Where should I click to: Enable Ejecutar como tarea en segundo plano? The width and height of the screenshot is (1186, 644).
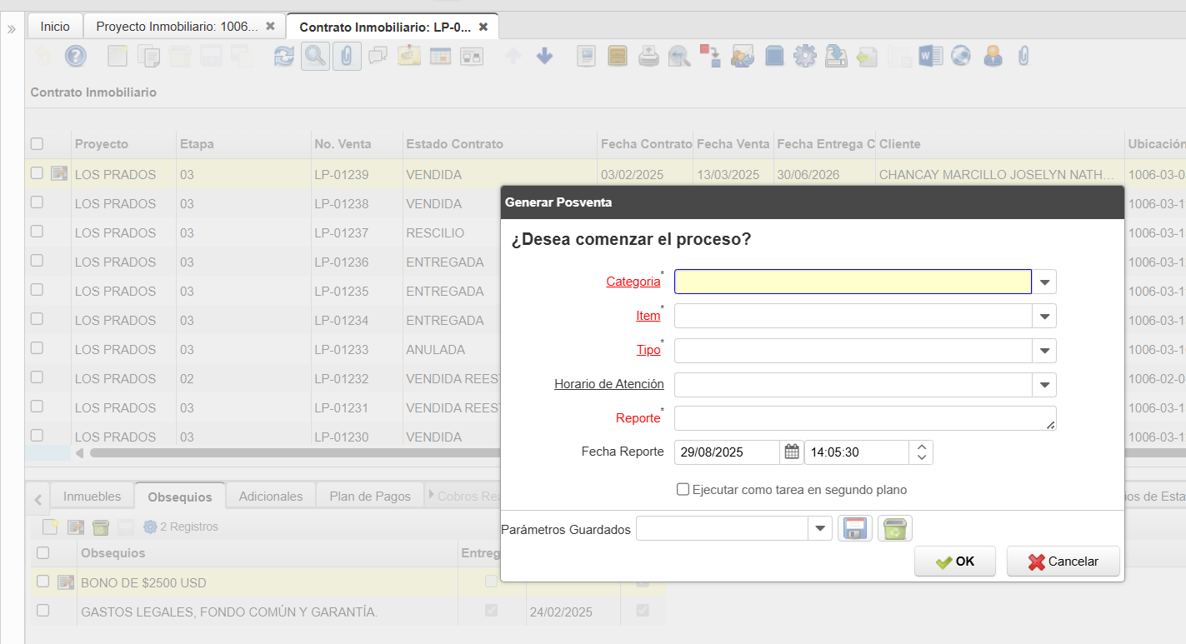click(x=683, y=490)
